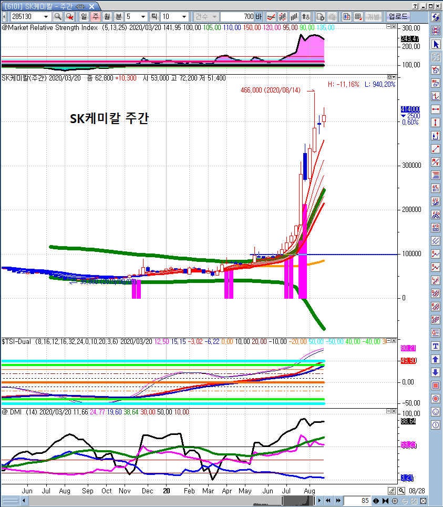Click the horizontal compress bowtie icon
This screenshot has height=507, width=443.
[x=386, y=501]
